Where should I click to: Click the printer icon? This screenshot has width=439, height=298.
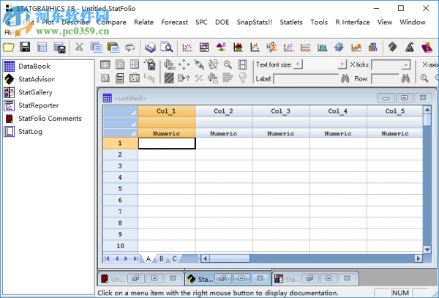click(x=150, y=47)
